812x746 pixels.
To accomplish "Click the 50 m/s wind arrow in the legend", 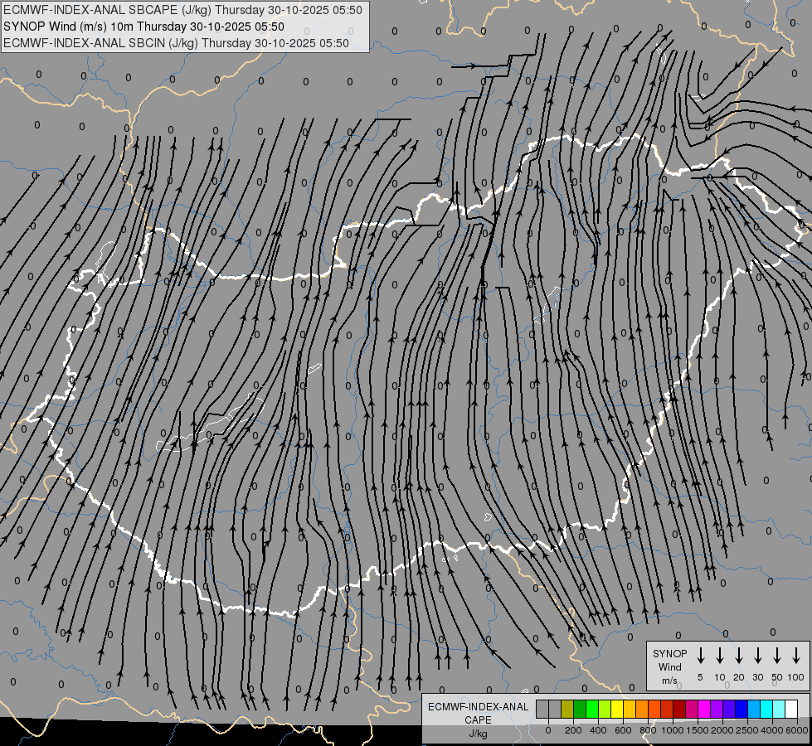I will [777, 656].
